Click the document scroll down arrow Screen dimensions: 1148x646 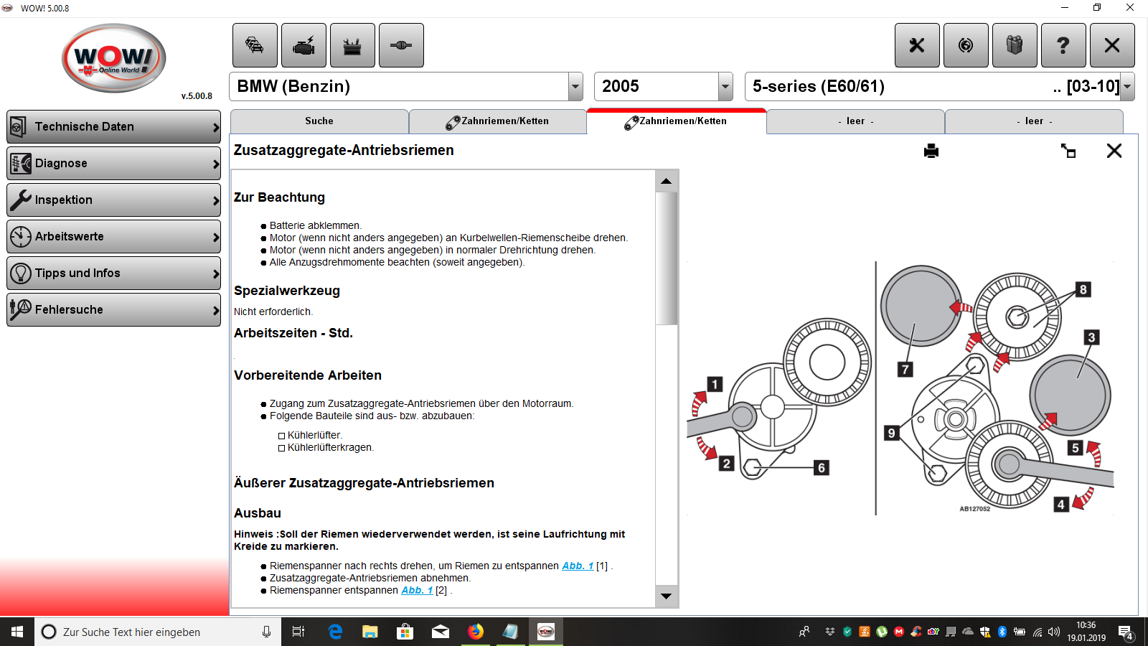tap(667, 596)
